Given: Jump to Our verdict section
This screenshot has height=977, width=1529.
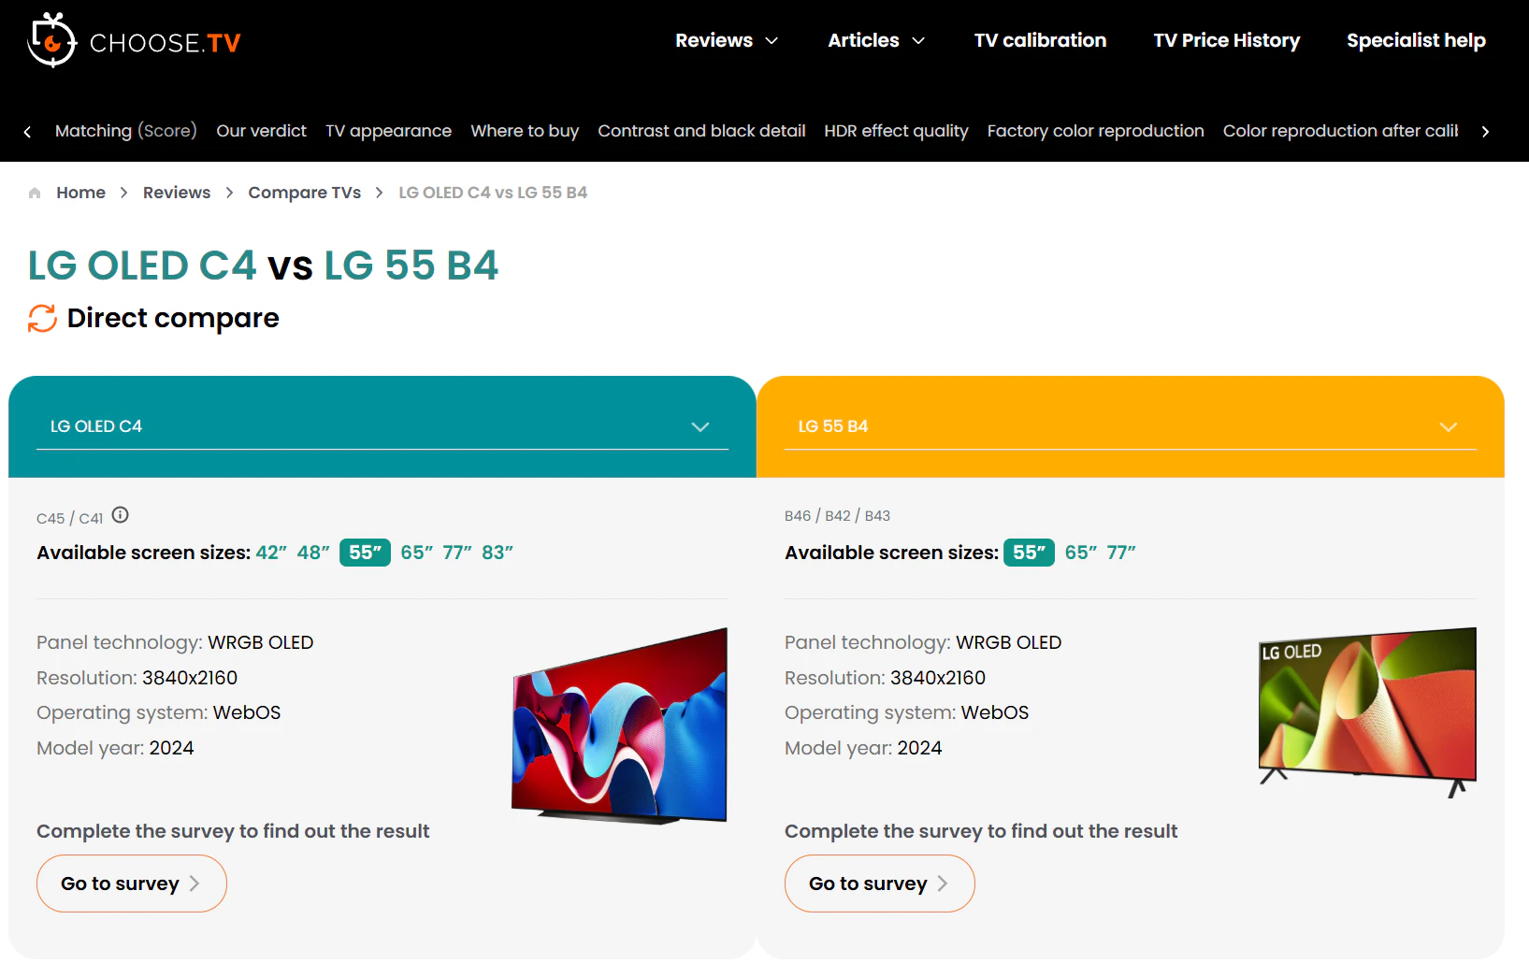Looking at the screenshot, I should pyautogui.click(x=261, y=131).
